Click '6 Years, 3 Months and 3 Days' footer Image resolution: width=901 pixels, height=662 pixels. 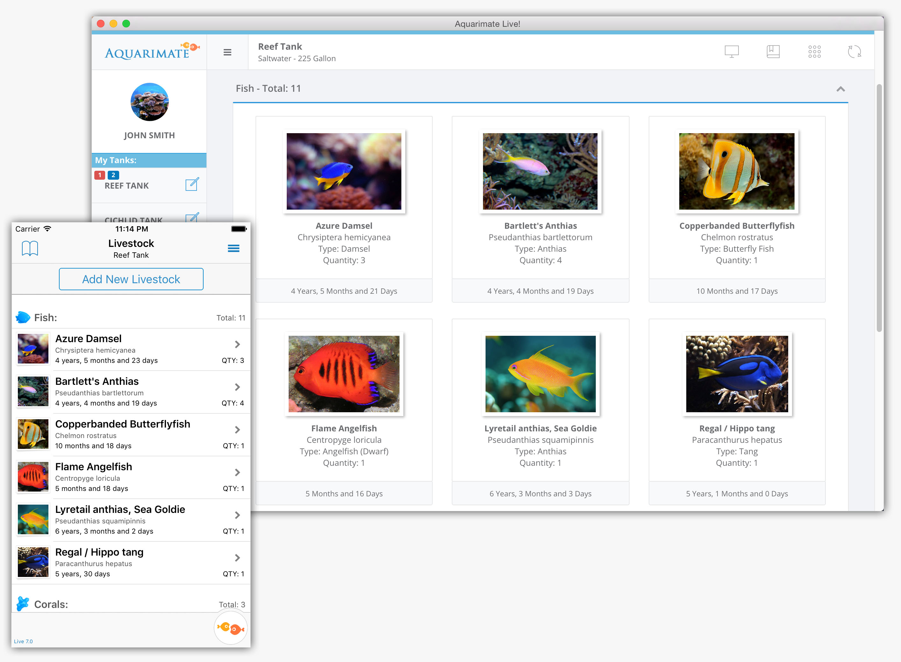[540, 494]
